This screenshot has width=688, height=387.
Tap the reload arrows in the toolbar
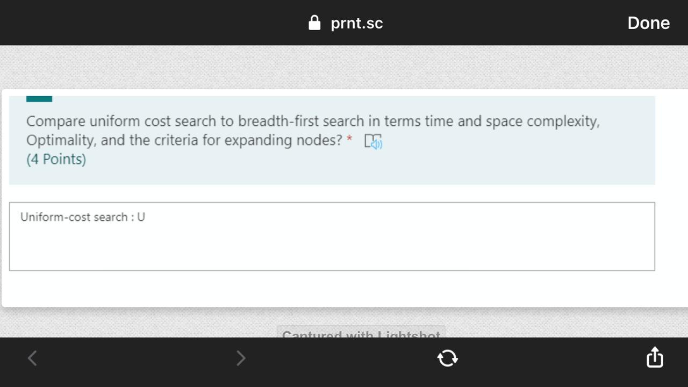[447, 358]
